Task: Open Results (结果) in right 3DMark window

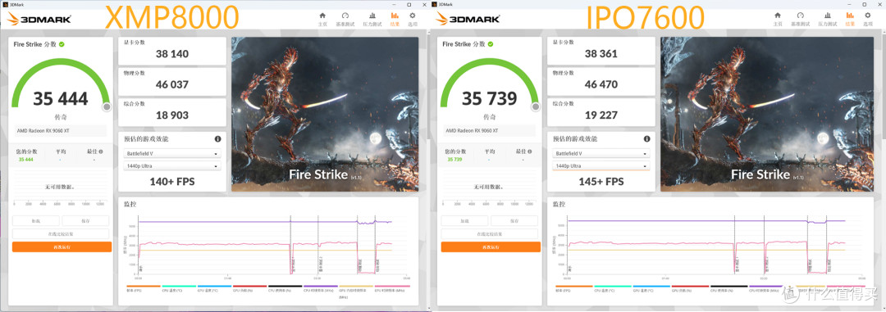Action: pyautogui.click(x=851, y=19)
